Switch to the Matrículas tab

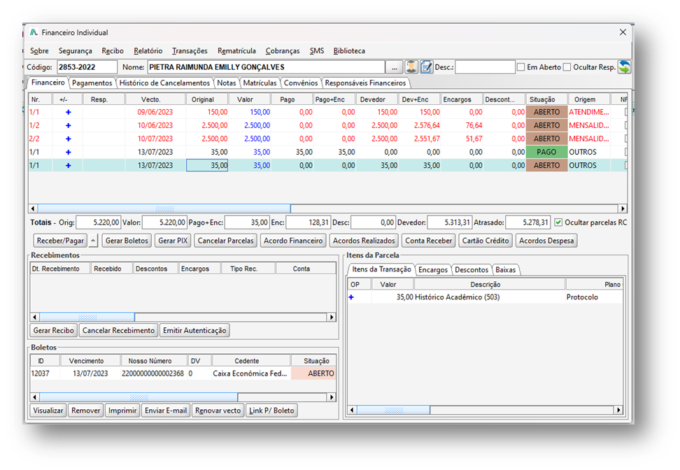coord(260,83)
